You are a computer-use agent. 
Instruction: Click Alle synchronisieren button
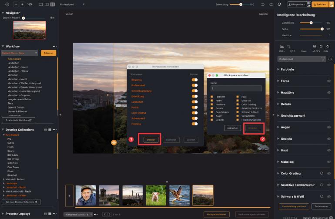(x=216, y=214)
